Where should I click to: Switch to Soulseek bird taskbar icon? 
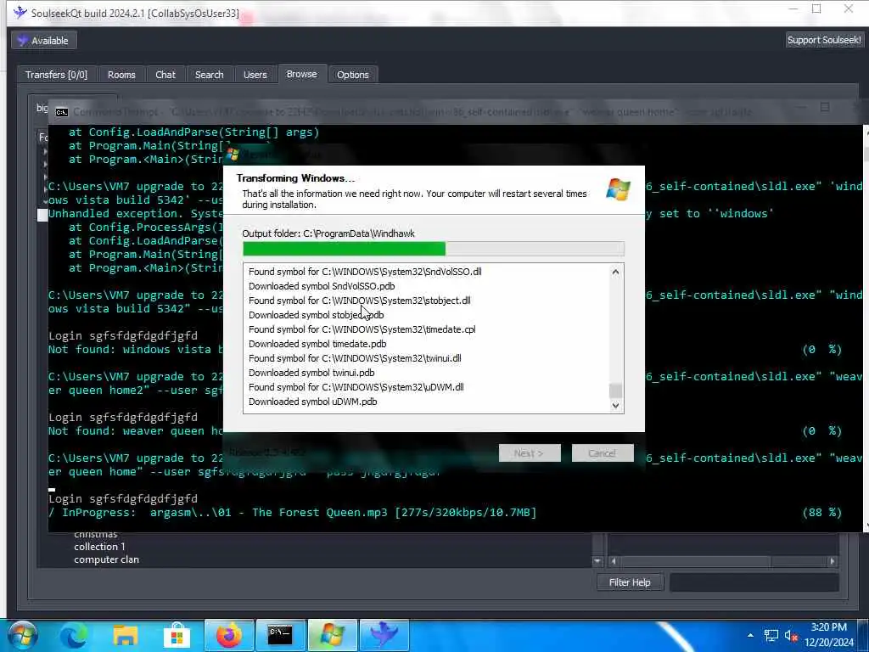point(383,635)
